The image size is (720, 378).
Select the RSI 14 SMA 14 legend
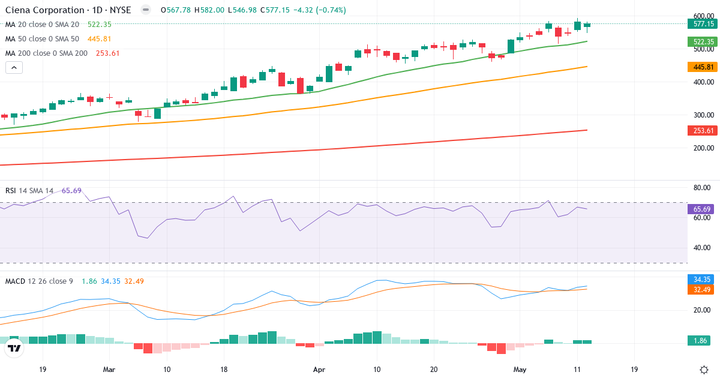29,191
